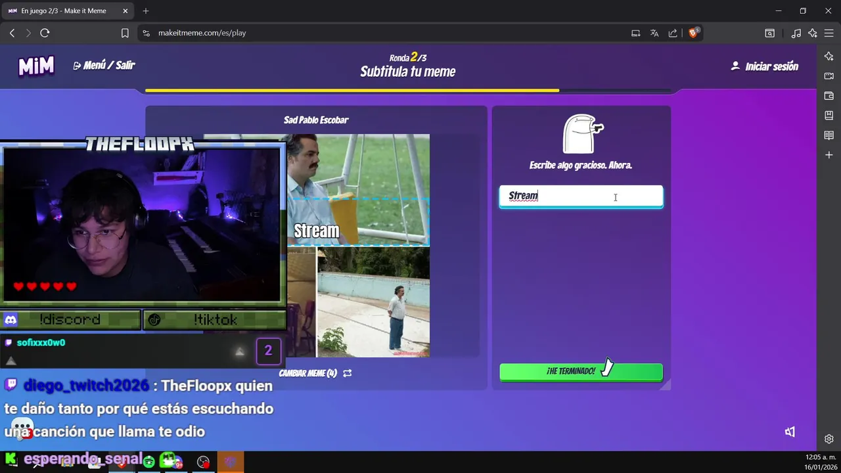Click the browser forward arrow
The width and height of the screenshot is (841, 473).
pyautogui.click(x=28, y=33)
